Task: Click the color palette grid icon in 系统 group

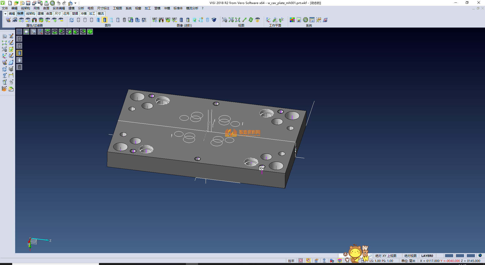Action: pos(292,20)
